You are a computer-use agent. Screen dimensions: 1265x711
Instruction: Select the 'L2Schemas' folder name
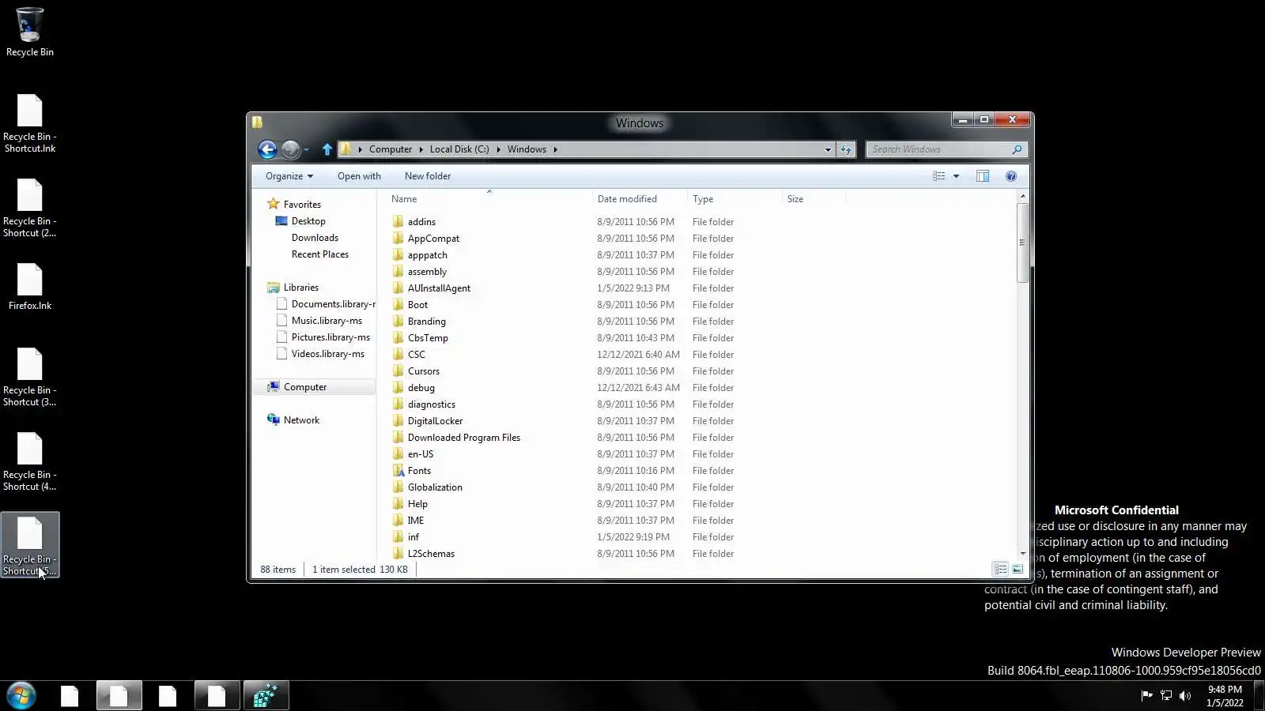point(431,554)
